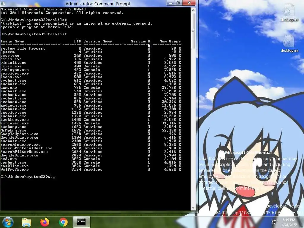The image size is (304, 228).
Task: Click the Command Prompt system menu icon
Action: coord(3,4)
